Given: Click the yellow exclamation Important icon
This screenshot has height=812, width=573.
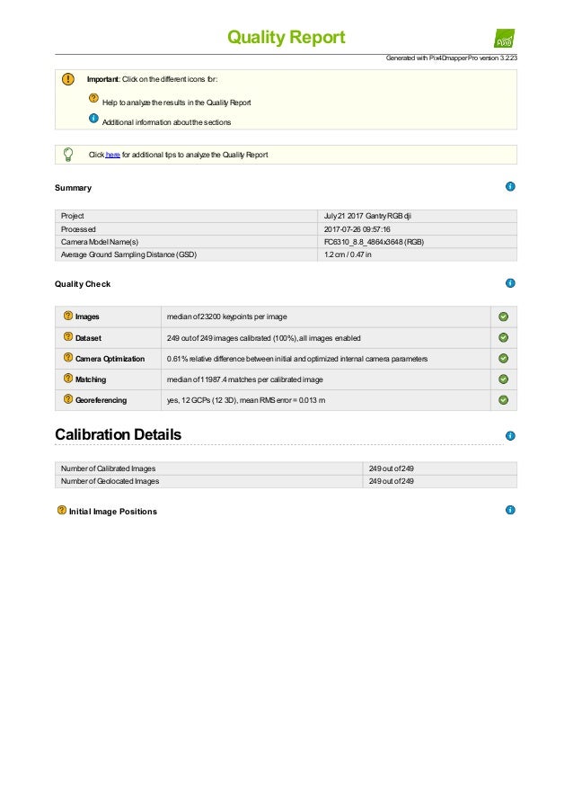Looking at the screenshot, I should coord(67,79).
